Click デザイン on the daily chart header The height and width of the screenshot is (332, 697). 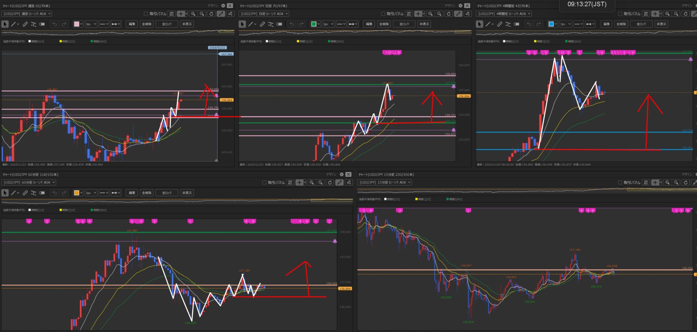(450, 6)
